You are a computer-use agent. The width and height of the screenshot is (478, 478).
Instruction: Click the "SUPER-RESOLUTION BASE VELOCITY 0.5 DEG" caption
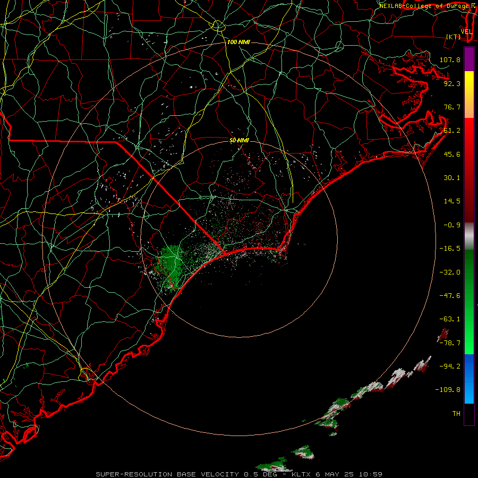(x=186, y=474)
